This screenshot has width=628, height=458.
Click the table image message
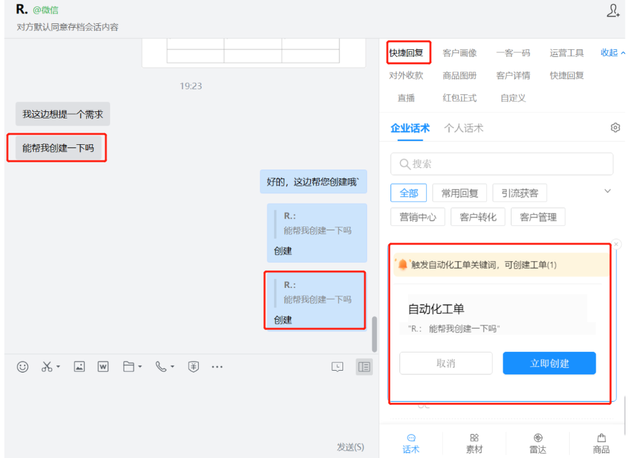pos(254,53)
